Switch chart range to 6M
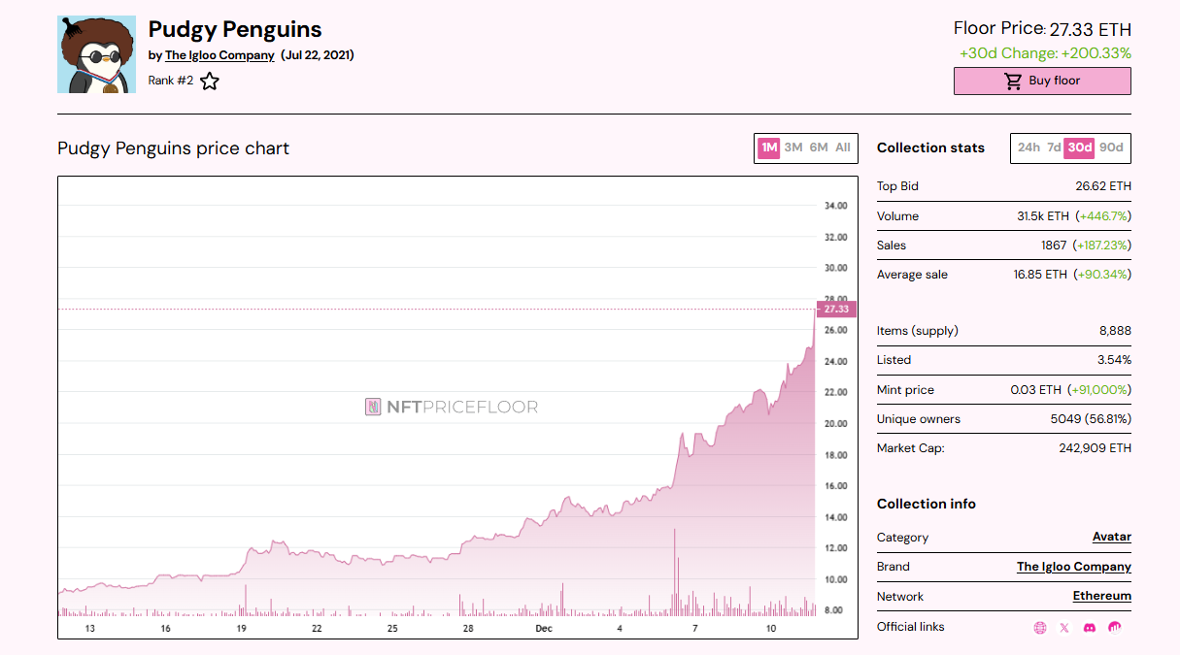 [819, 147]
